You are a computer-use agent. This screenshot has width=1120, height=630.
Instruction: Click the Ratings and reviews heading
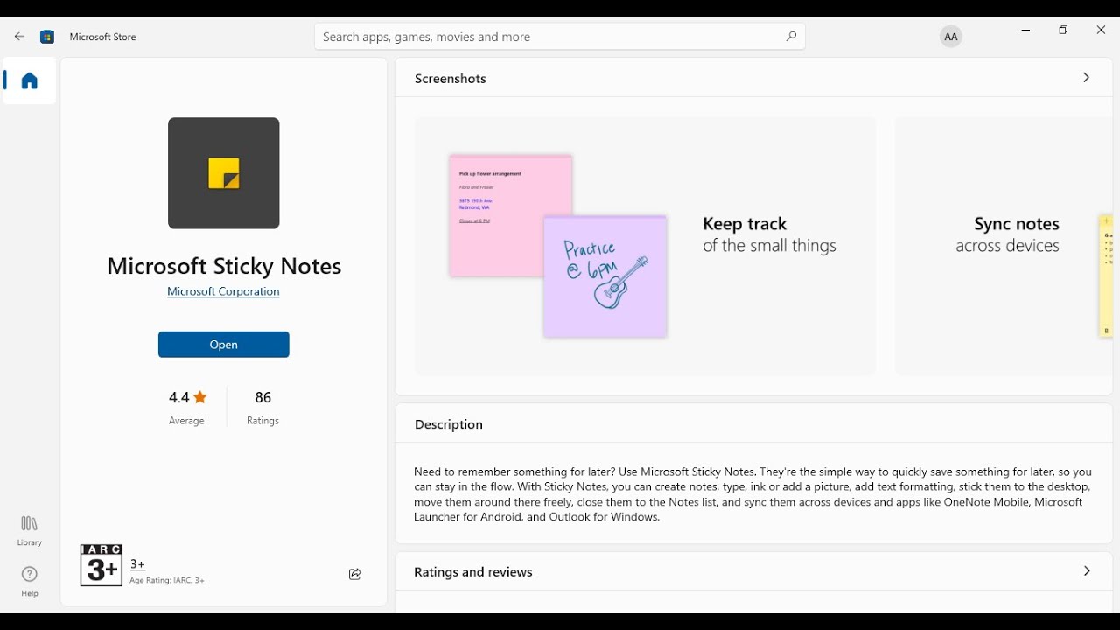473,572
